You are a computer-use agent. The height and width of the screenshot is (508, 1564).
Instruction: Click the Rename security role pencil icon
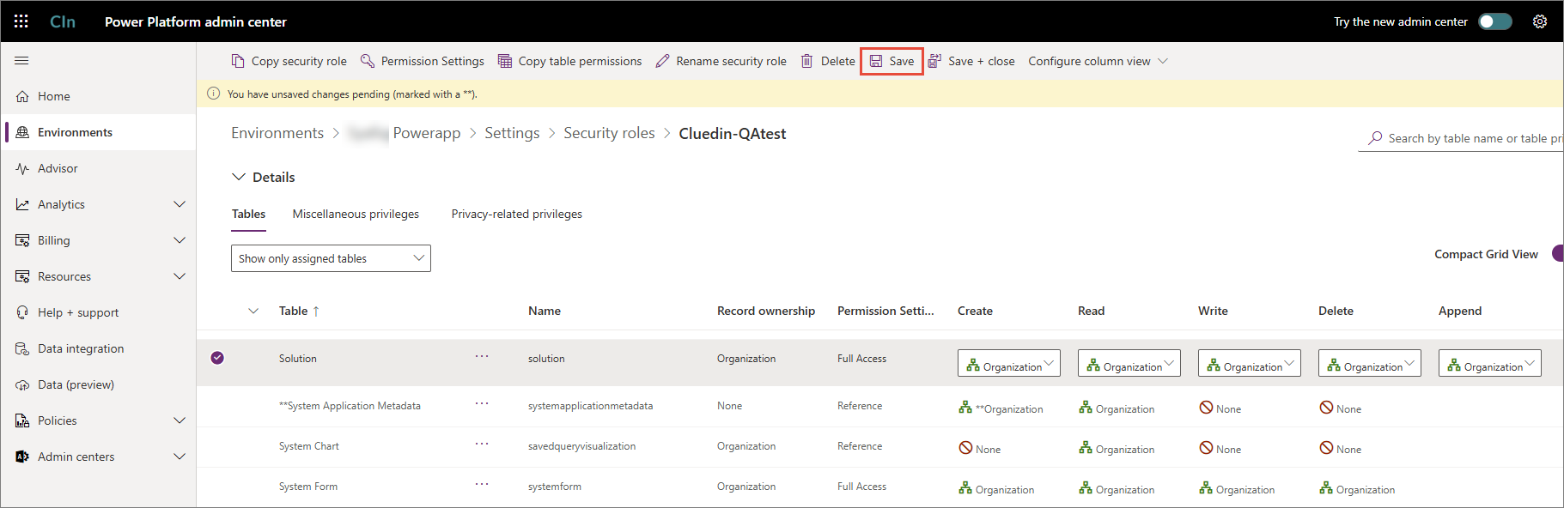click(x=662, y=61)
